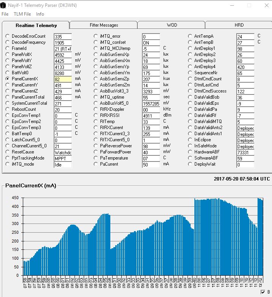This screenshot has height=297, width=272.
Task: Select the RfRXDoppler radio button
Action: [x=96, y=109]
